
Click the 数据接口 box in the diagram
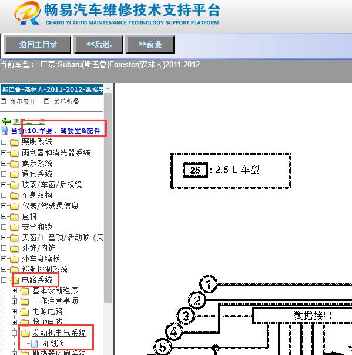click(302, 316)
